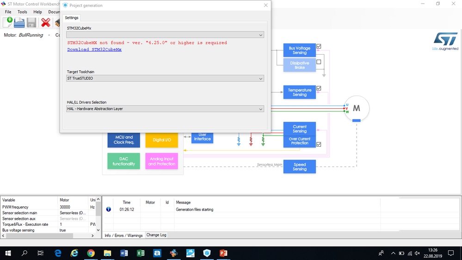Viewport: 462px width, 260px height.
Task: Click the Over Current Protection block
Action: (x=299, y=141)
